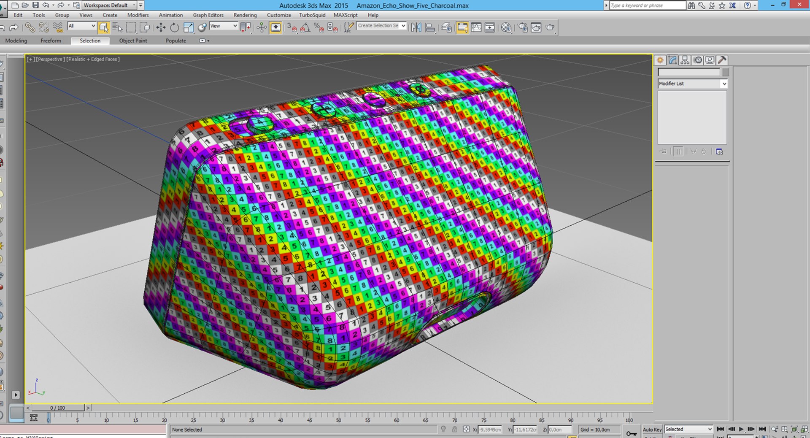
Task: Open the Utilities hammer panel tab
Action: [722, 60]
